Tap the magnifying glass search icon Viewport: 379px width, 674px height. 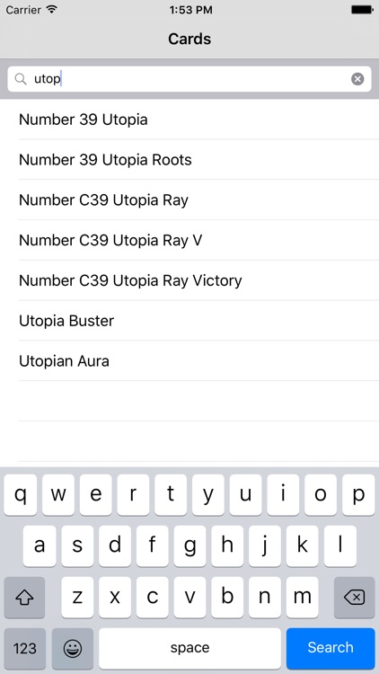21,79
